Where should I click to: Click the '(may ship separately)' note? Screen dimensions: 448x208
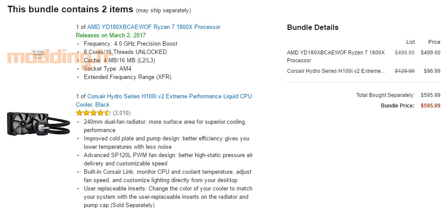click(x=163, y=11)
